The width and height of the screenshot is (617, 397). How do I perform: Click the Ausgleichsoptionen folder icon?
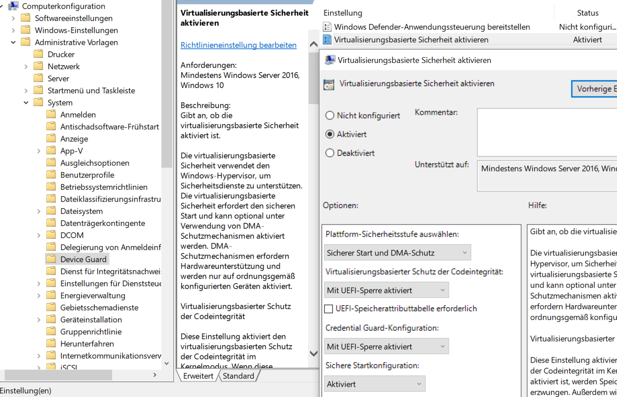(x=51, y=163)
